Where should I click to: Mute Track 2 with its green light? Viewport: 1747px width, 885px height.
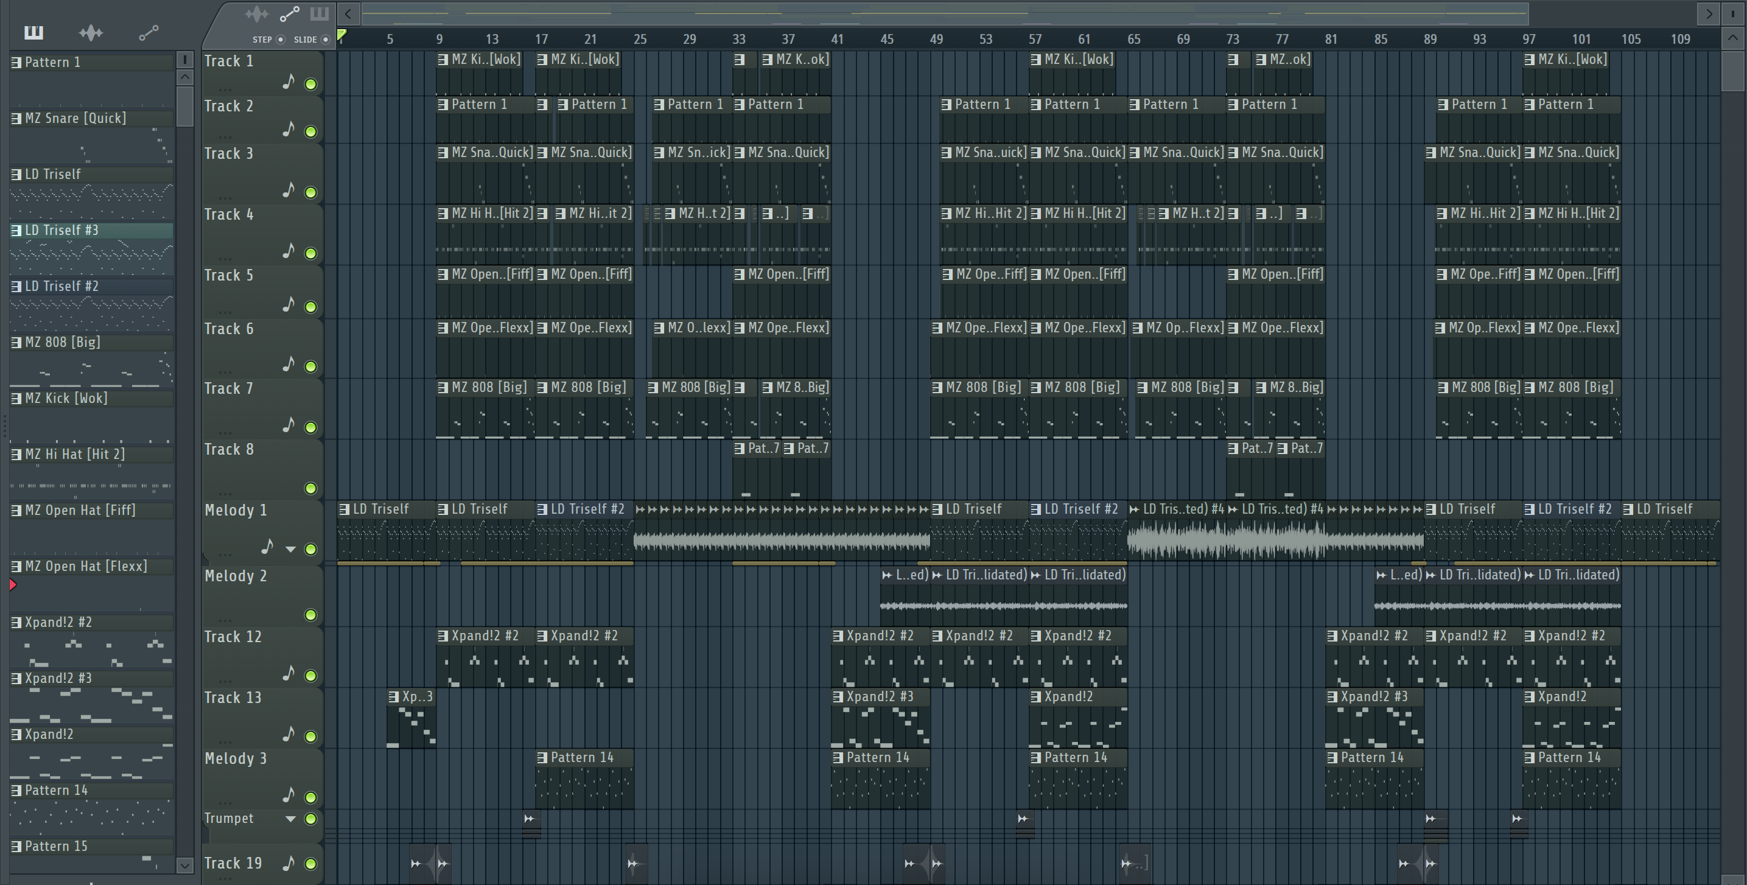tap(310, 131)
